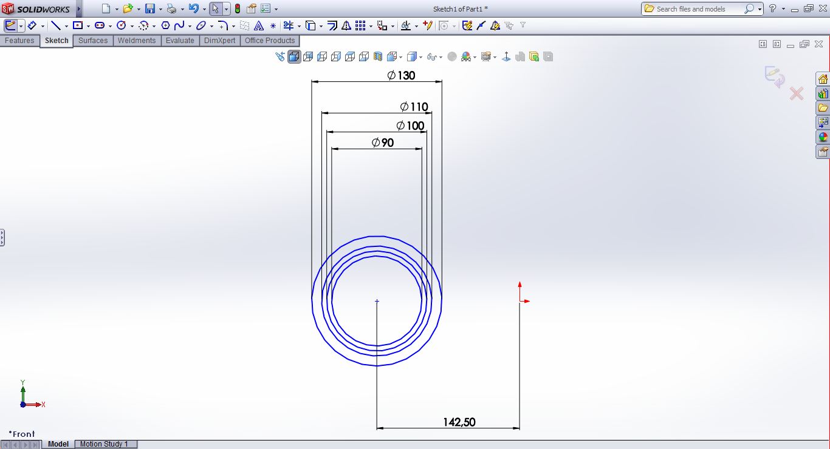Cancel sketch using red X corner button
Image resolution: width=830 pixels, height=449 pixels.
[796, 93]
